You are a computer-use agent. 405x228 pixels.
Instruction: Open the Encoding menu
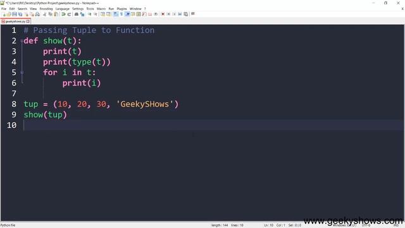(46, 9)
